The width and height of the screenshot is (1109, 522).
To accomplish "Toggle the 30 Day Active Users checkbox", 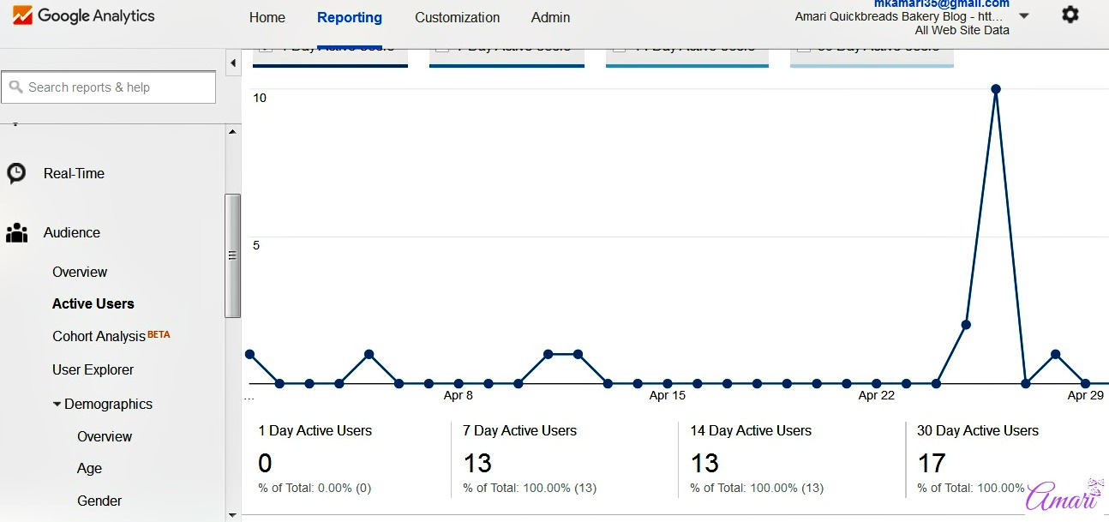I will click(x=803, y=49).
